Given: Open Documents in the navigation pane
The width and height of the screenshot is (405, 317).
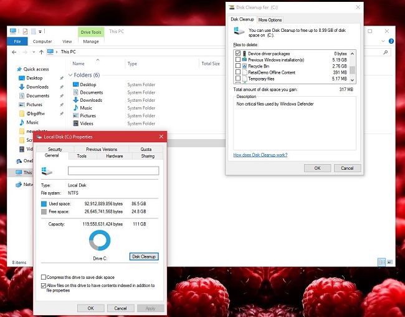Looking at the screenshot, I should click(38, 95).
